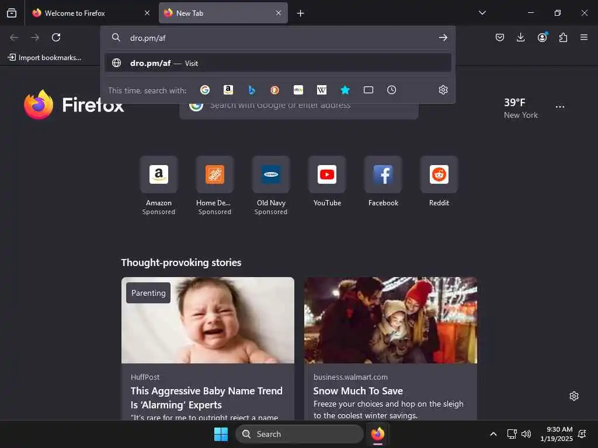Viewport: 598px width, 448px height.
Task: Select dro.pm/af Visit suggestion
Action: tap(278, 63)
